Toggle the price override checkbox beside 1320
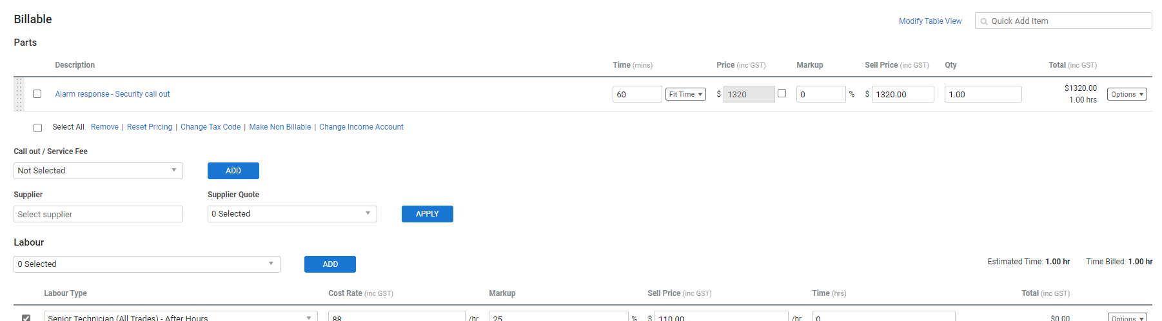This screenshot has height=321, width=1162. click(x=782, y=93)
